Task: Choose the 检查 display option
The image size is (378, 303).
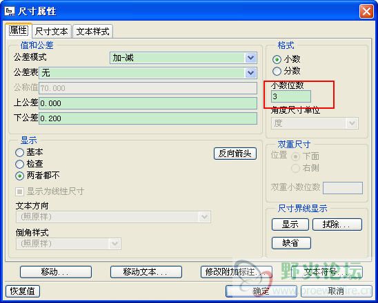Action: click(19, 164)
